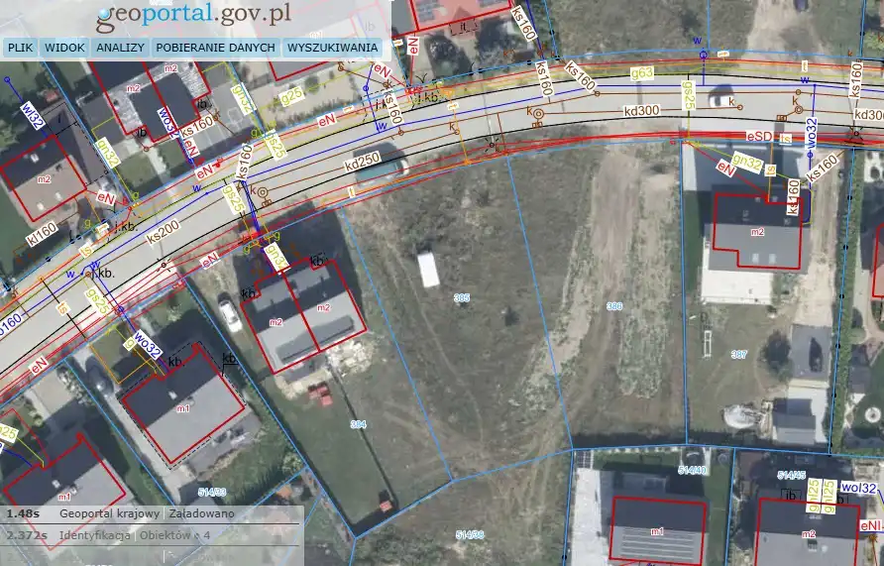Click the wol32 water line label
The image size is (884, 566).
(x=858, y=489)
